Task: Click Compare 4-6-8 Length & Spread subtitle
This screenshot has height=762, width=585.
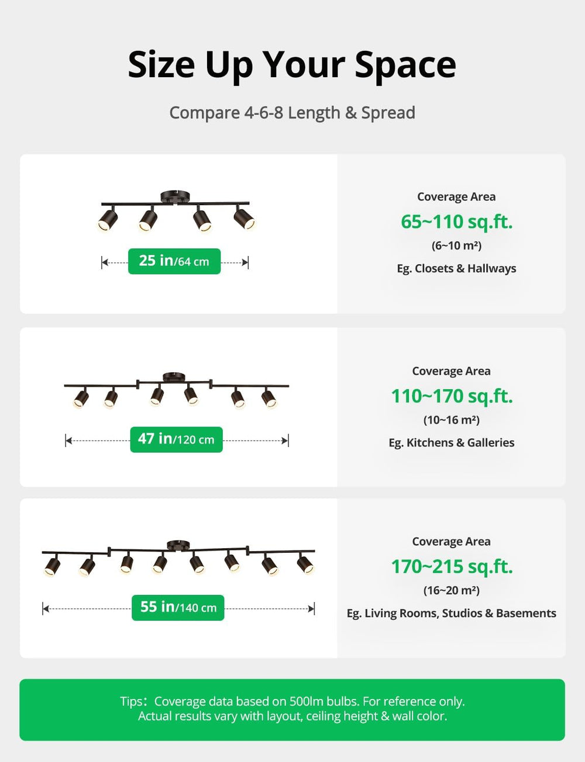Action: click(x=292, y=113)
